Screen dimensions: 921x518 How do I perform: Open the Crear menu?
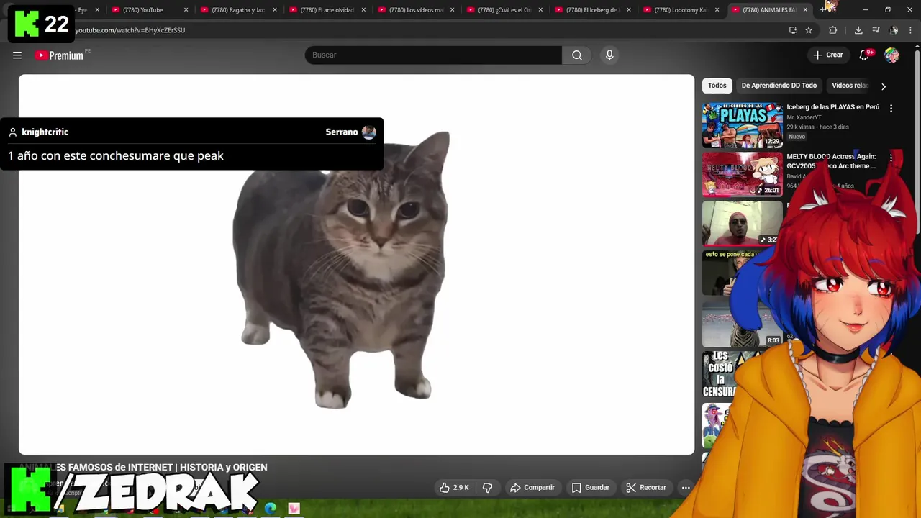pos(828,55)
